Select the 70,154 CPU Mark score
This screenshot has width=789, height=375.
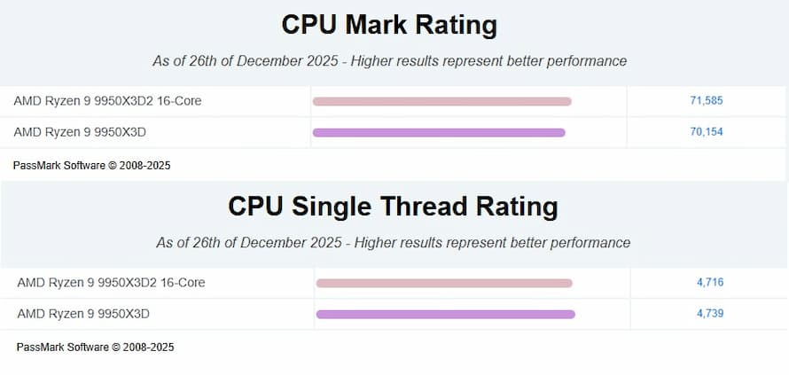coord(706,132)
